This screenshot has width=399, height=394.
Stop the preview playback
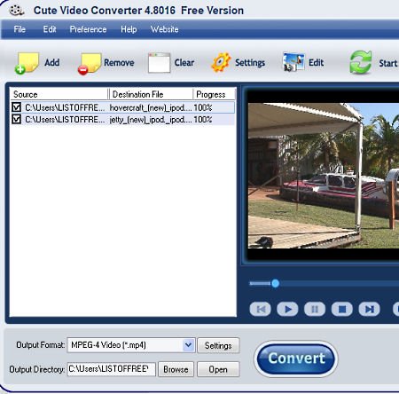[341, 310]
